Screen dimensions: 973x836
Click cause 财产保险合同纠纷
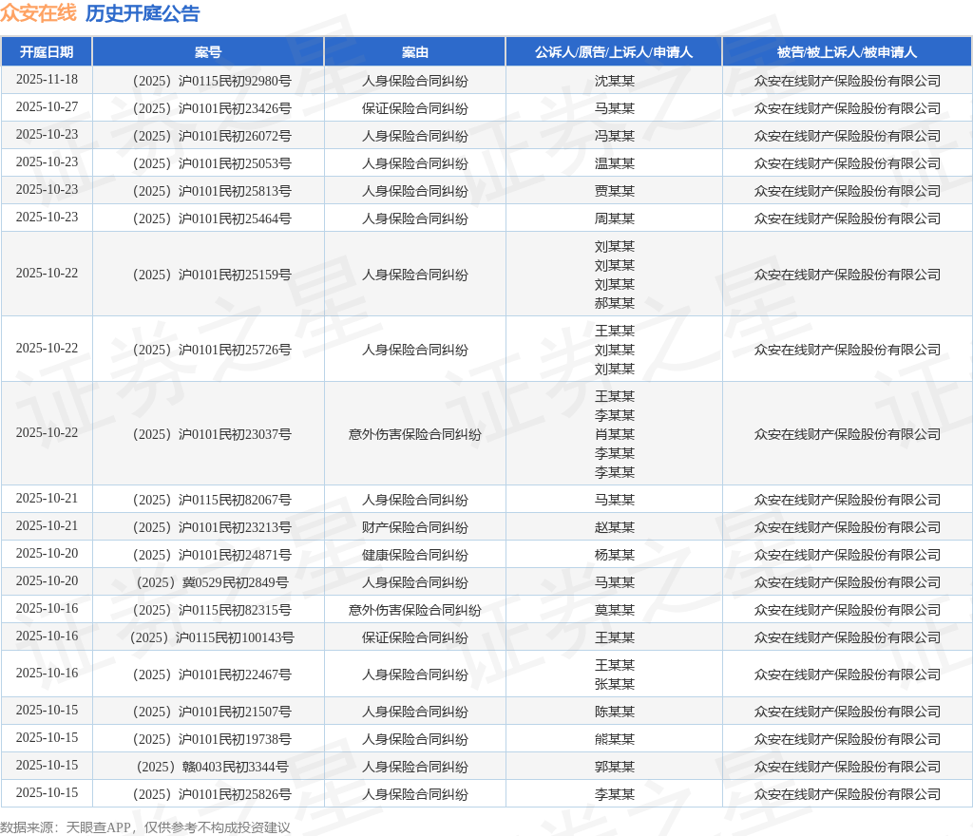point(414,527)
